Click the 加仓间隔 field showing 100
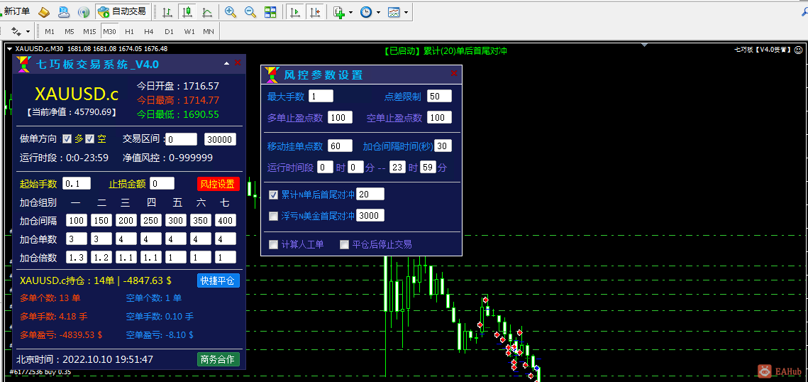Screen dimensions: 808x382 pyautogui.click(x=77, y=221)
